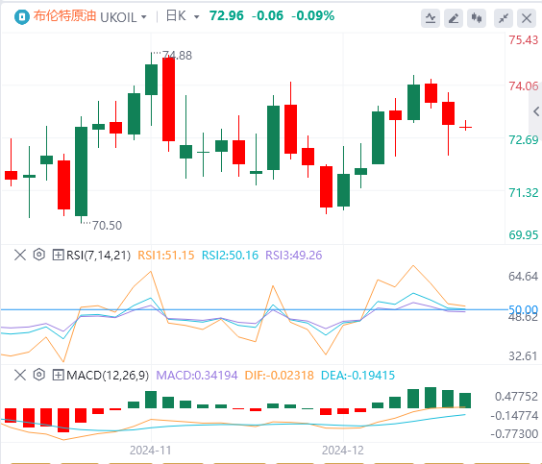Open MACD indicator settings hexagon icon

click(39, 375)
